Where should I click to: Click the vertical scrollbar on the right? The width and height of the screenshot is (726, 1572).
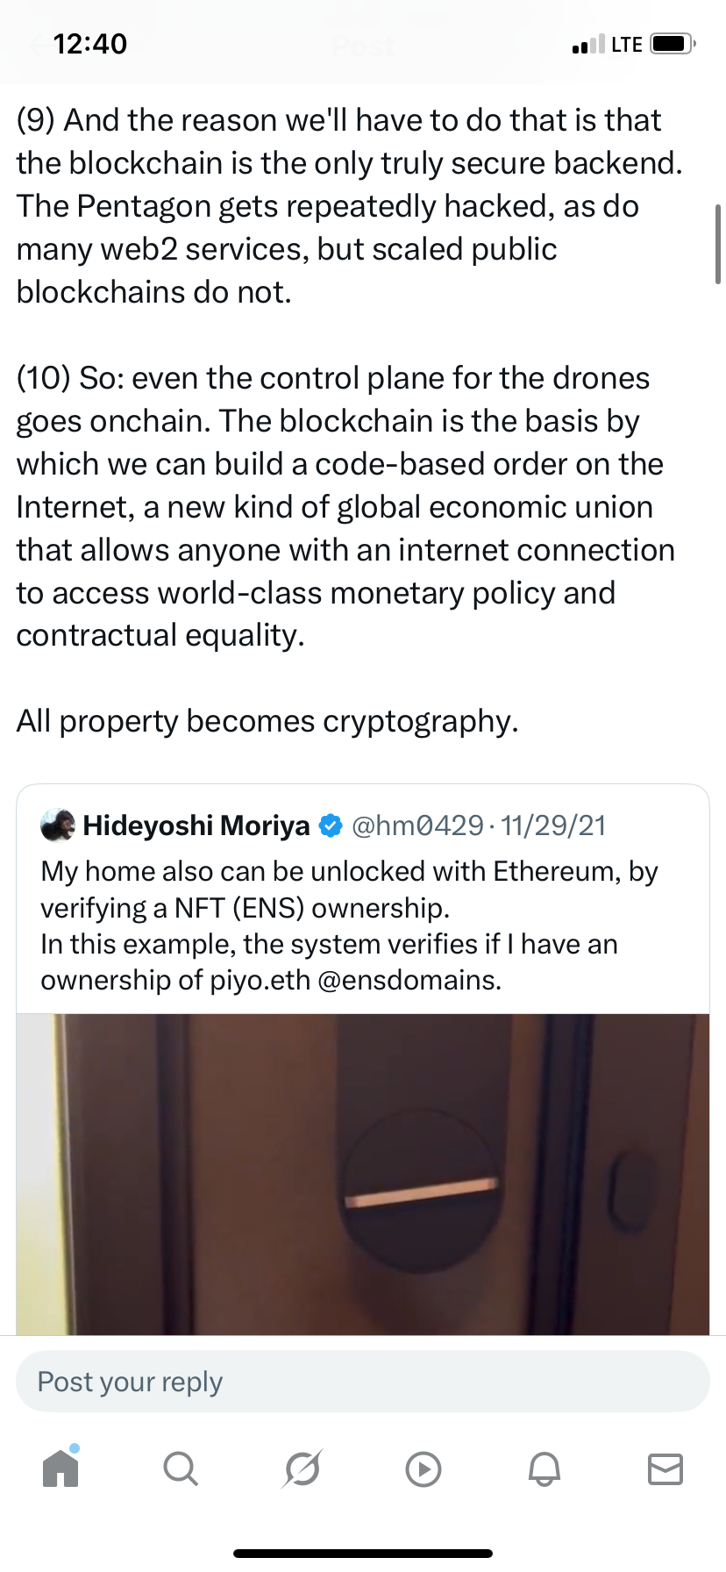718,244
